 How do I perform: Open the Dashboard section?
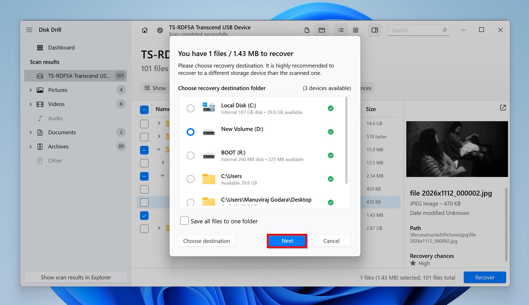[x=61, y=47]
